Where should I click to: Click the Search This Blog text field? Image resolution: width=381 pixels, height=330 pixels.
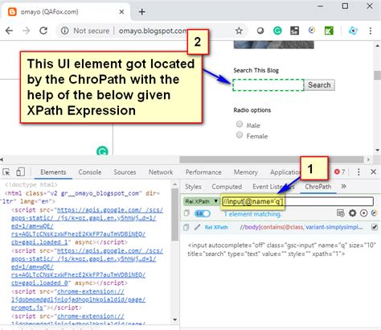click(x=268, y=85)
